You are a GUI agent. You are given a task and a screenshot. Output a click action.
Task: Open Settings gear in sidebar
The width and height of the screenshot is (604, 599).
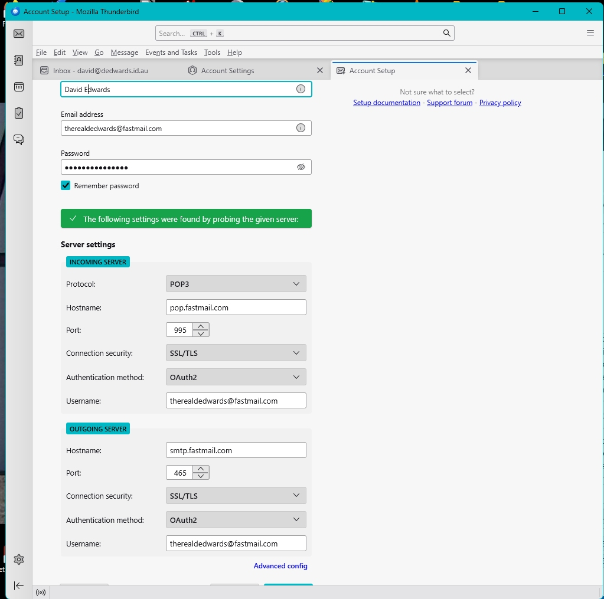tap(18, 559)
